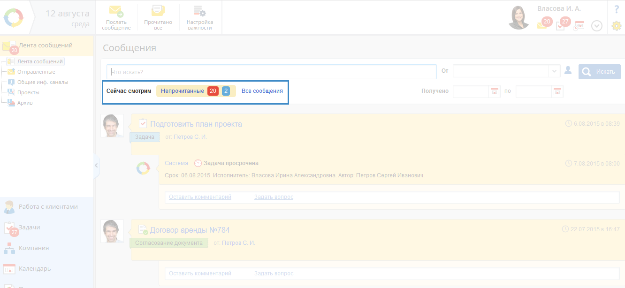625x288 pixels.
Task: Click the document icon beside Договор аренды №784
Action: [x=143, y=229]
